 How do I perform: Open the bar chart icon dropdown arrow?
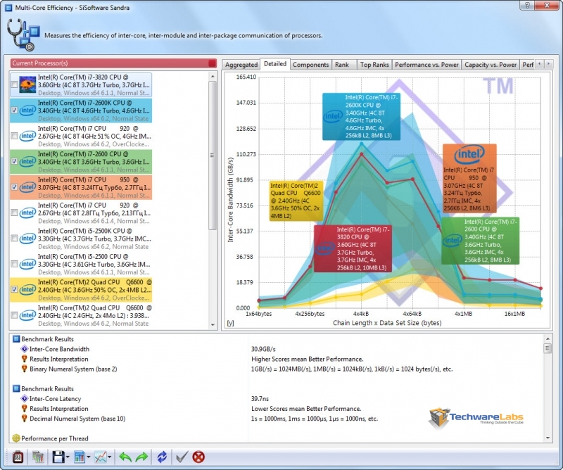coord(89,457)
